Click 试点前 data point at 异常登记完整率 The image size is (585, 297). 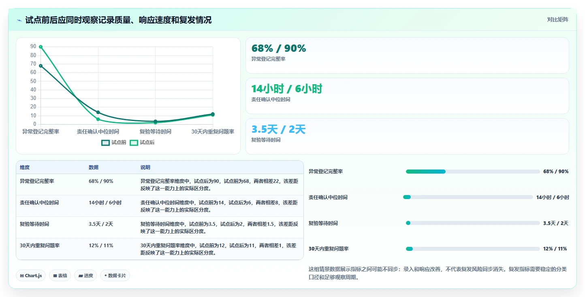[41, 66]
